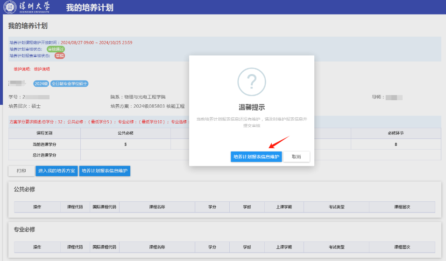446x261 pixels.
Task: Click 考试类型 column header in 专业必修 table
Action: (336, 247)
